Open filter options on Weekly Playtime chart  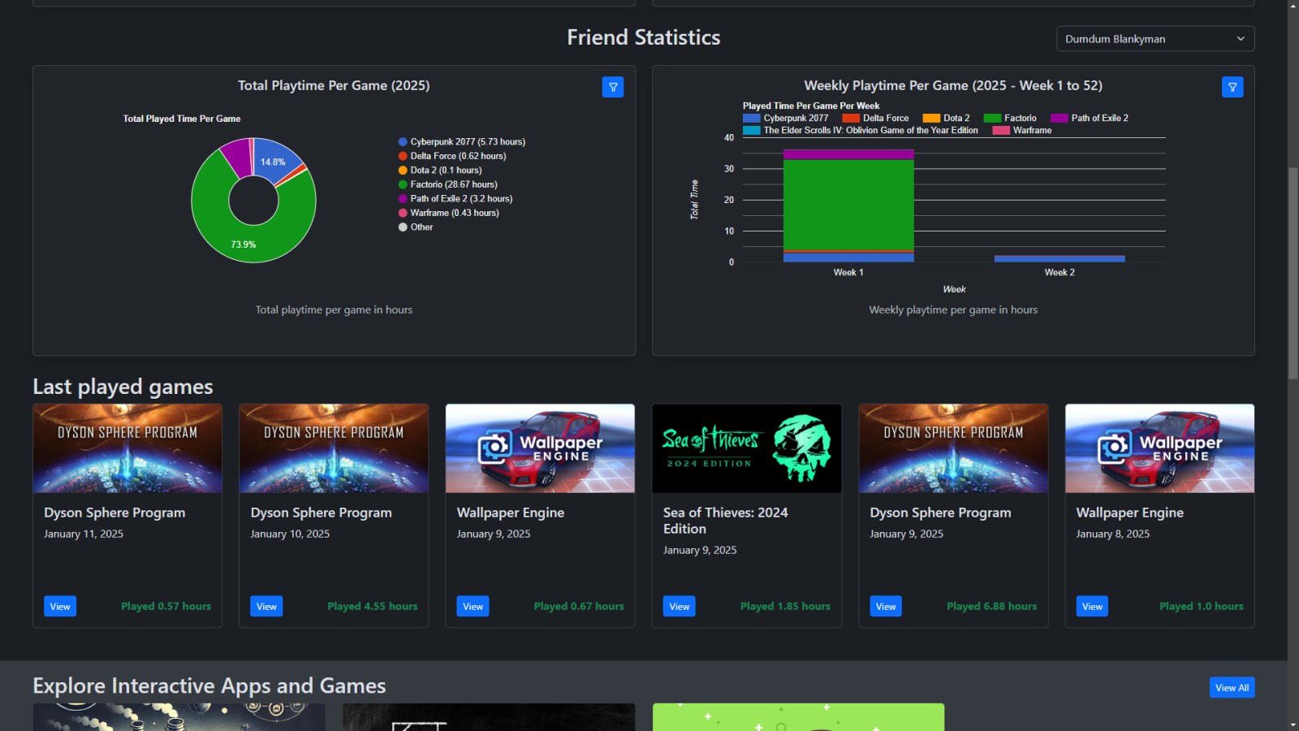1232,87
